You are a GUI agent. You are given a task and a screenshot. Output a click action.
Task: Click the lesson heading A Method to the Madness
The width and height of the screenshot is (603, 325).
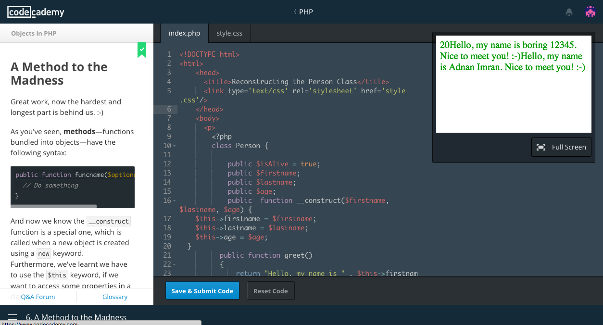pyautogui.click(x=59, y=74)
